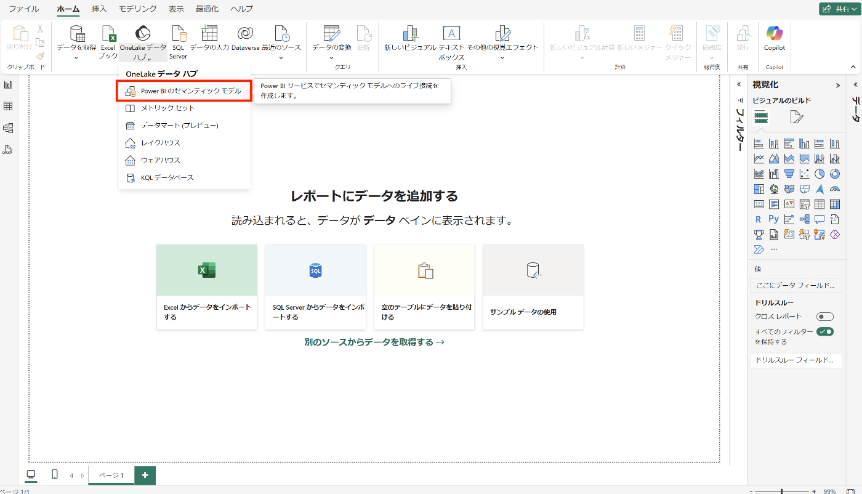
Task: Click Excel からデータをインポートする card
Action: click(x=207, y=286)
